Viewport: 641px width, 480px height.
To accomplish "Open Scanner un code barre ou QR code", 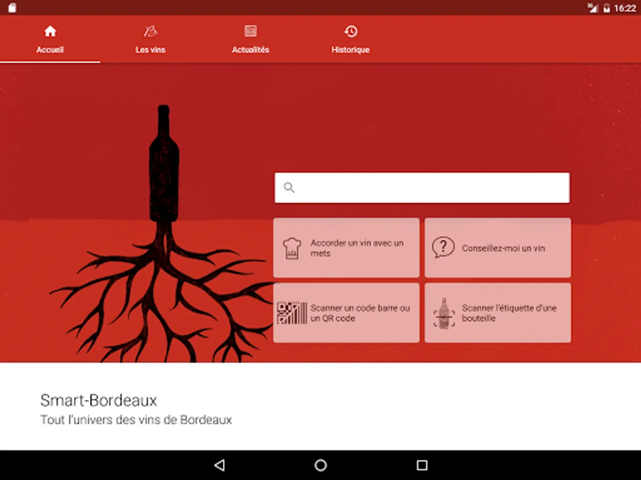I will [x=346, y=313].
